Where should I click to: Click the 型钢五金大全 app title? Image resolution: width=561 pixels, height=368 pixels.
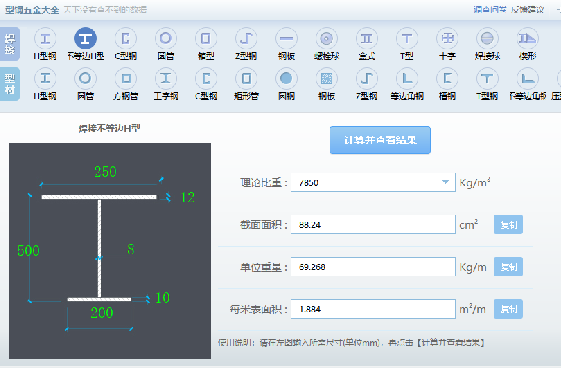[32, 10]
